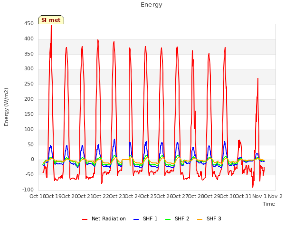Click the Energy (W/m2) y-axis label
The width and height of the screenshot is (304, 228).
tap(6, 107)
